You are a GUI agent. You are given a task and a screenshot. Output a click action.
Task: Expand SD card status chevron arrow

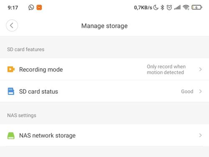tap(200, 91)
